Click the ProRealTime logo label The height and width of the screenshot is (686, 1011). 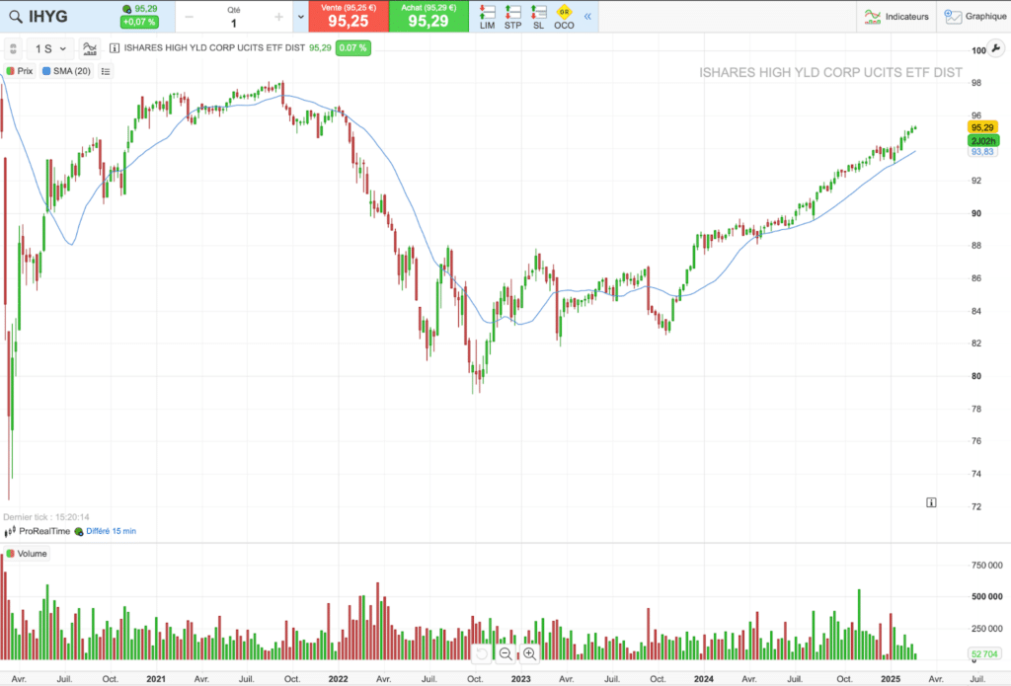[38, 531]
